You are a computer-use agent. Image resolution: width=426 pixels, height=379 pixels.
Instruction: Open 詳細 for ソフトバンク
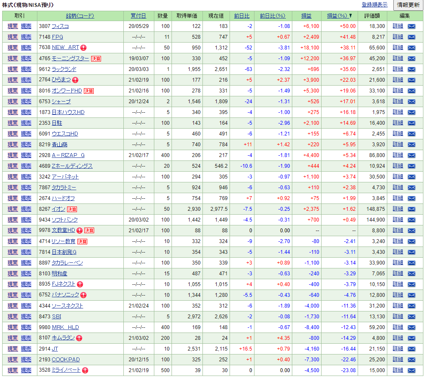(x=398, y=220)
